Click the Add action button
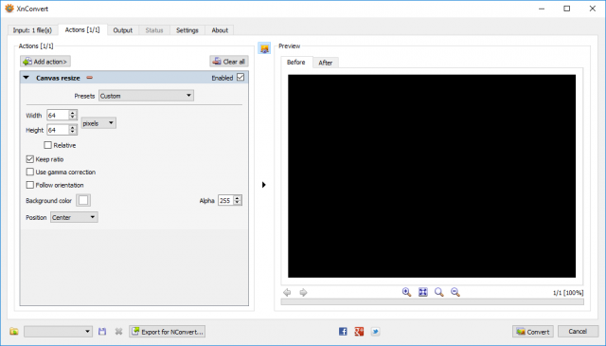Image resolution: width=606 pixels, height=346 pixels. click(45, 62)
